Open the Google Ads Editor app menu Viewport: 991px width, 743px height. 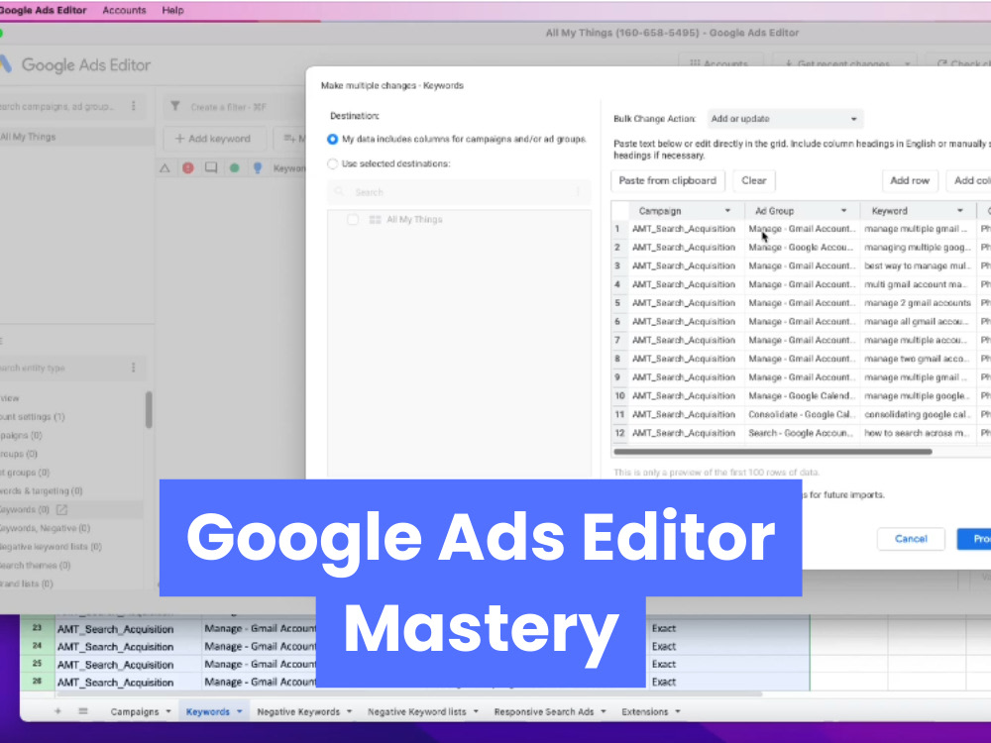coord(43,10)
